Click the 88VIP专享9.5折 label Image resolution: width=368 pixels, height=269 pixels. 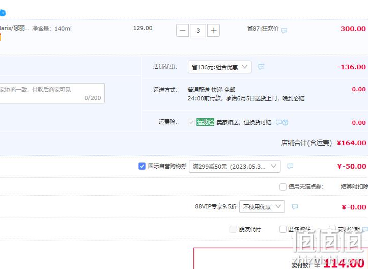216,206
